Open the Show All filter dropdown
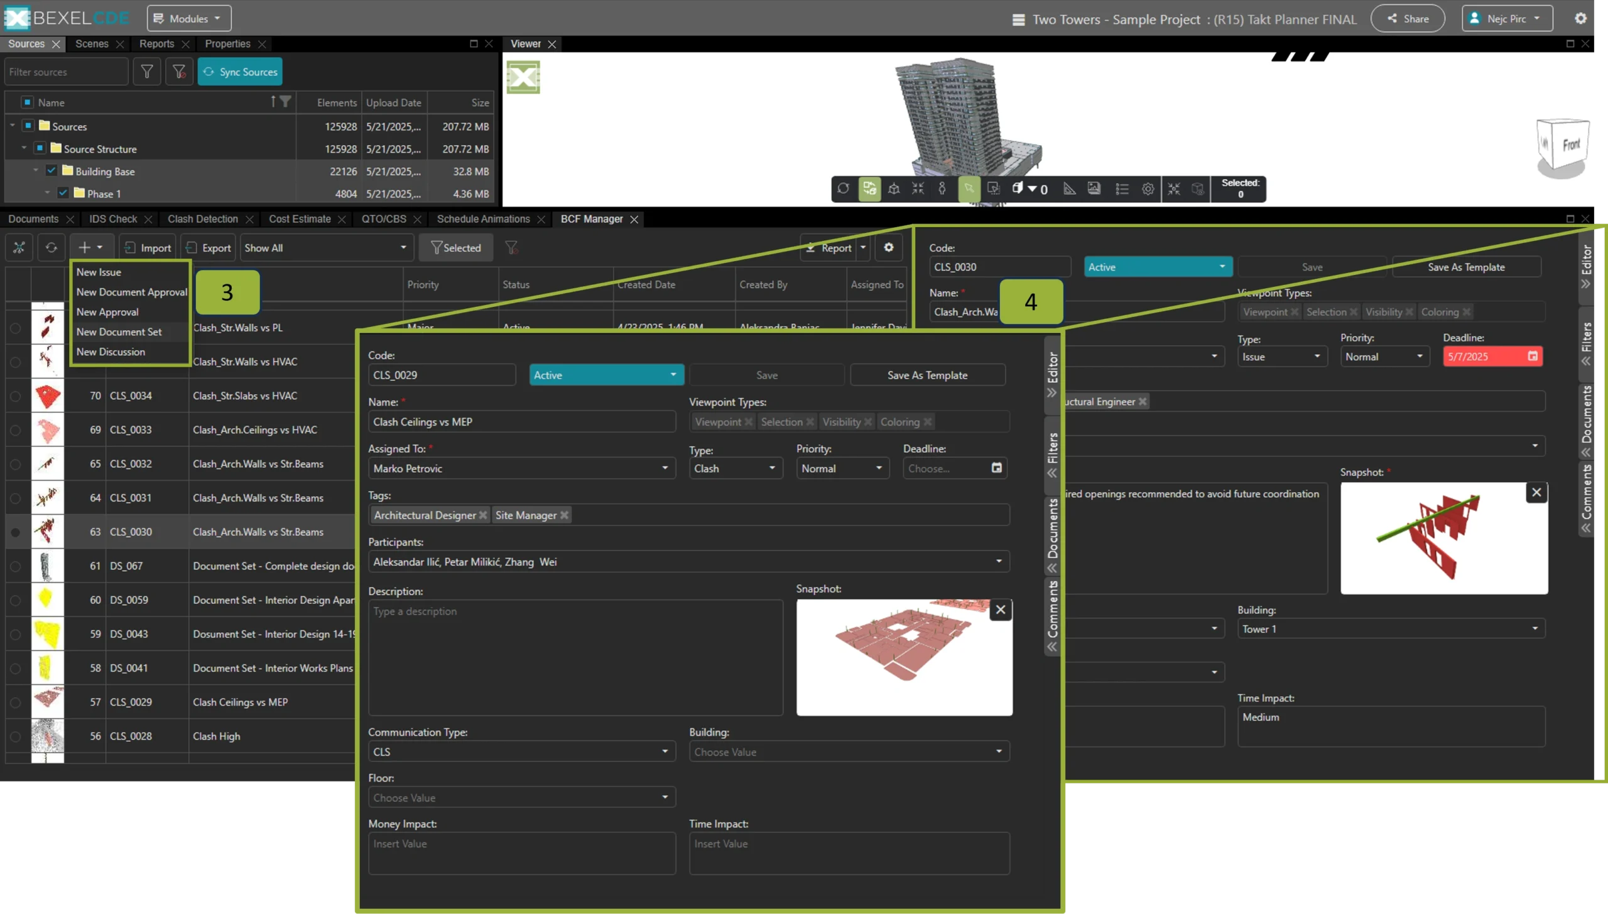This screenshot has width=1608, height=914. coord(326,247)
